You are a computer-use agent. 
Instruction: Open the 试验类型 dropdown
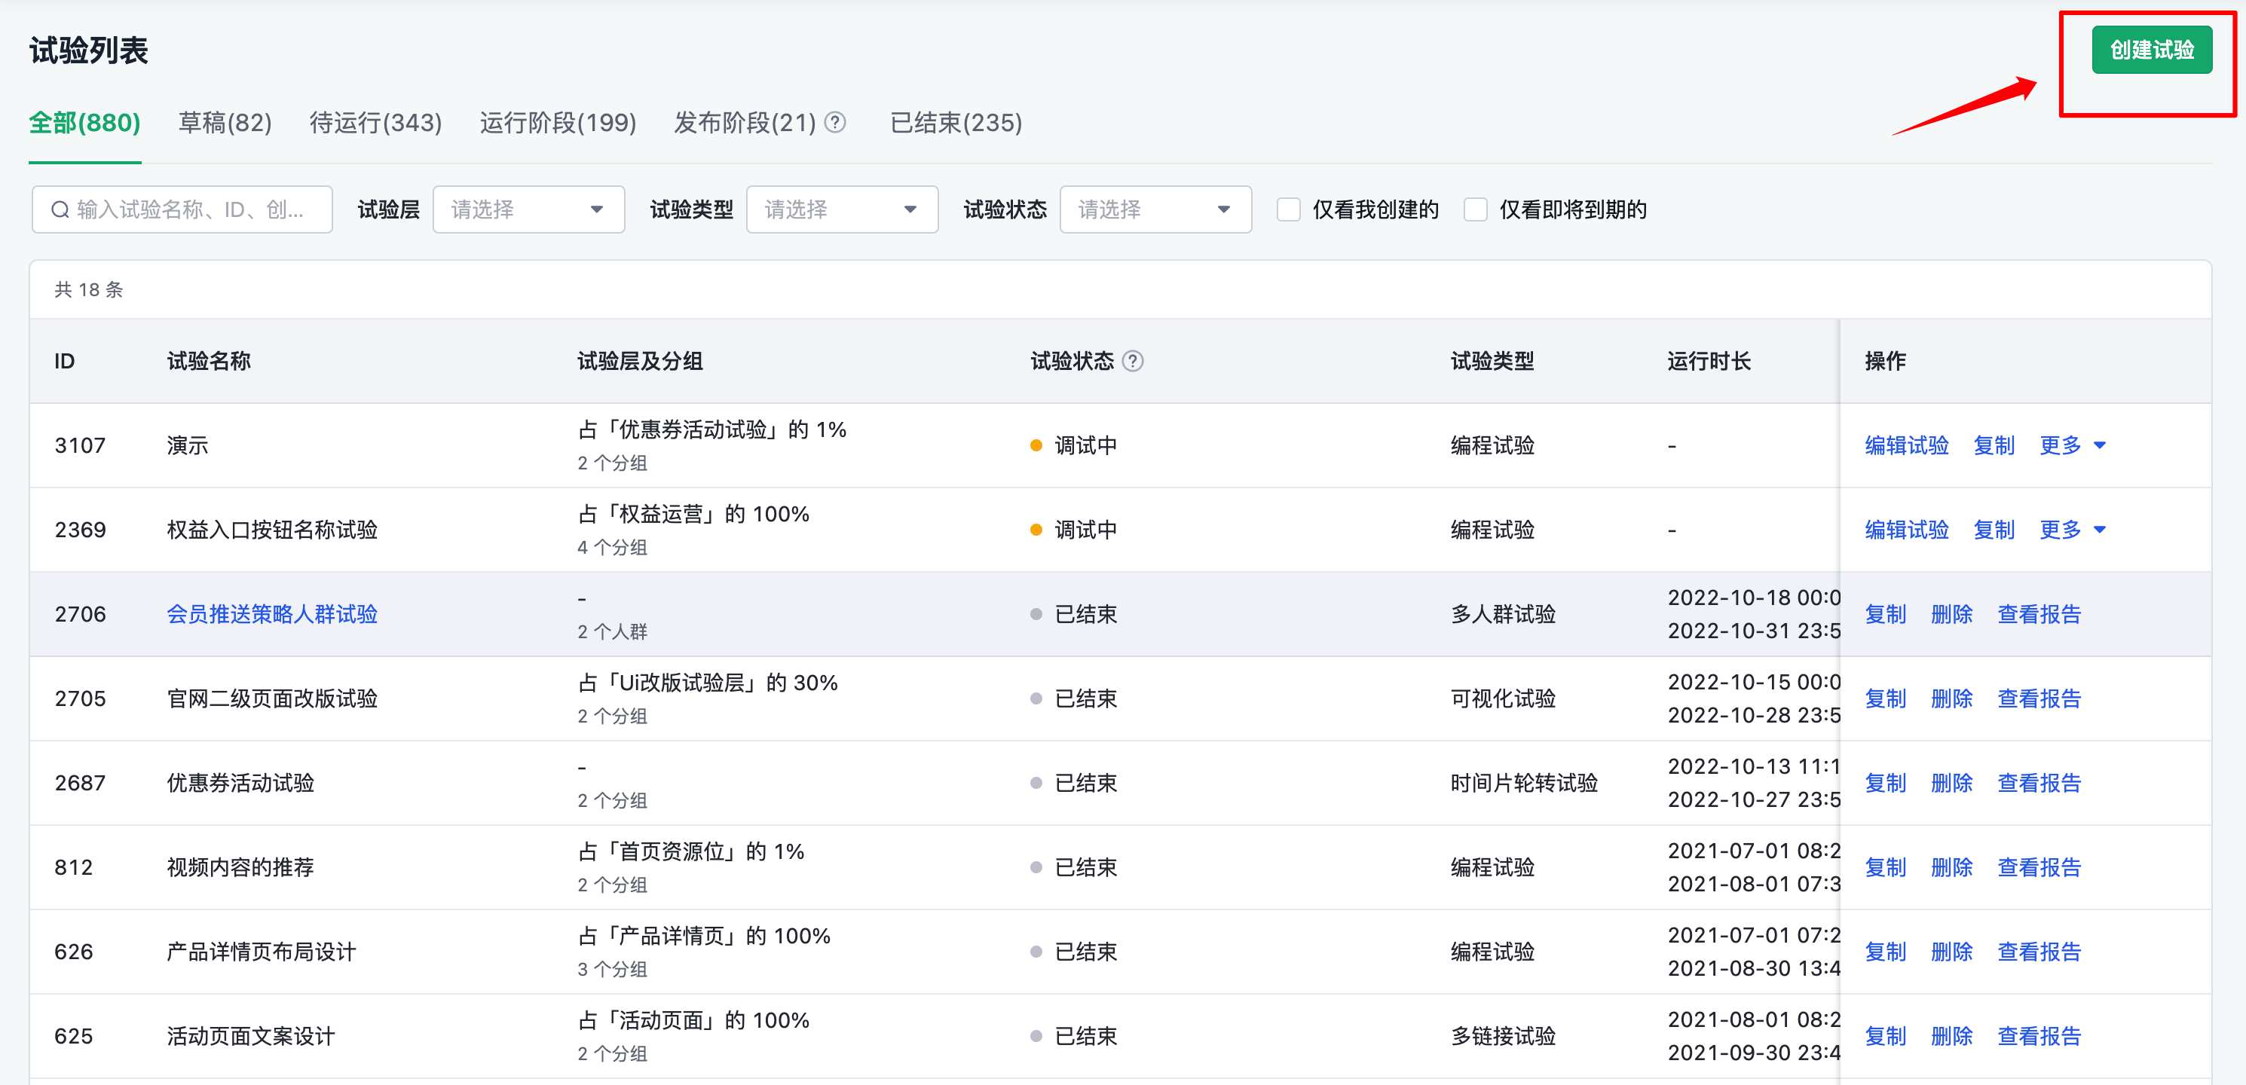pos(841,210)
